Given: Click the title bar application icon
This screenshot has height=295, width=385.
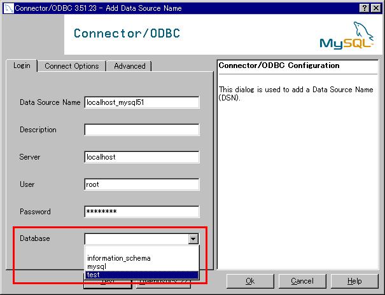Looking at the screenshot, I should [x=9, y=8].
